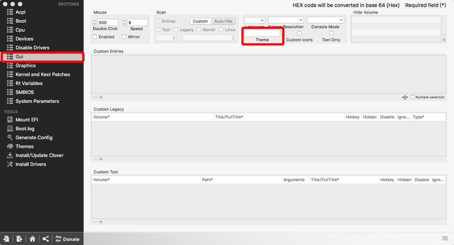Toggle the Mouse Mirror checkbox
This screenshot has height=245, width=454.
(x=124, y=37)
